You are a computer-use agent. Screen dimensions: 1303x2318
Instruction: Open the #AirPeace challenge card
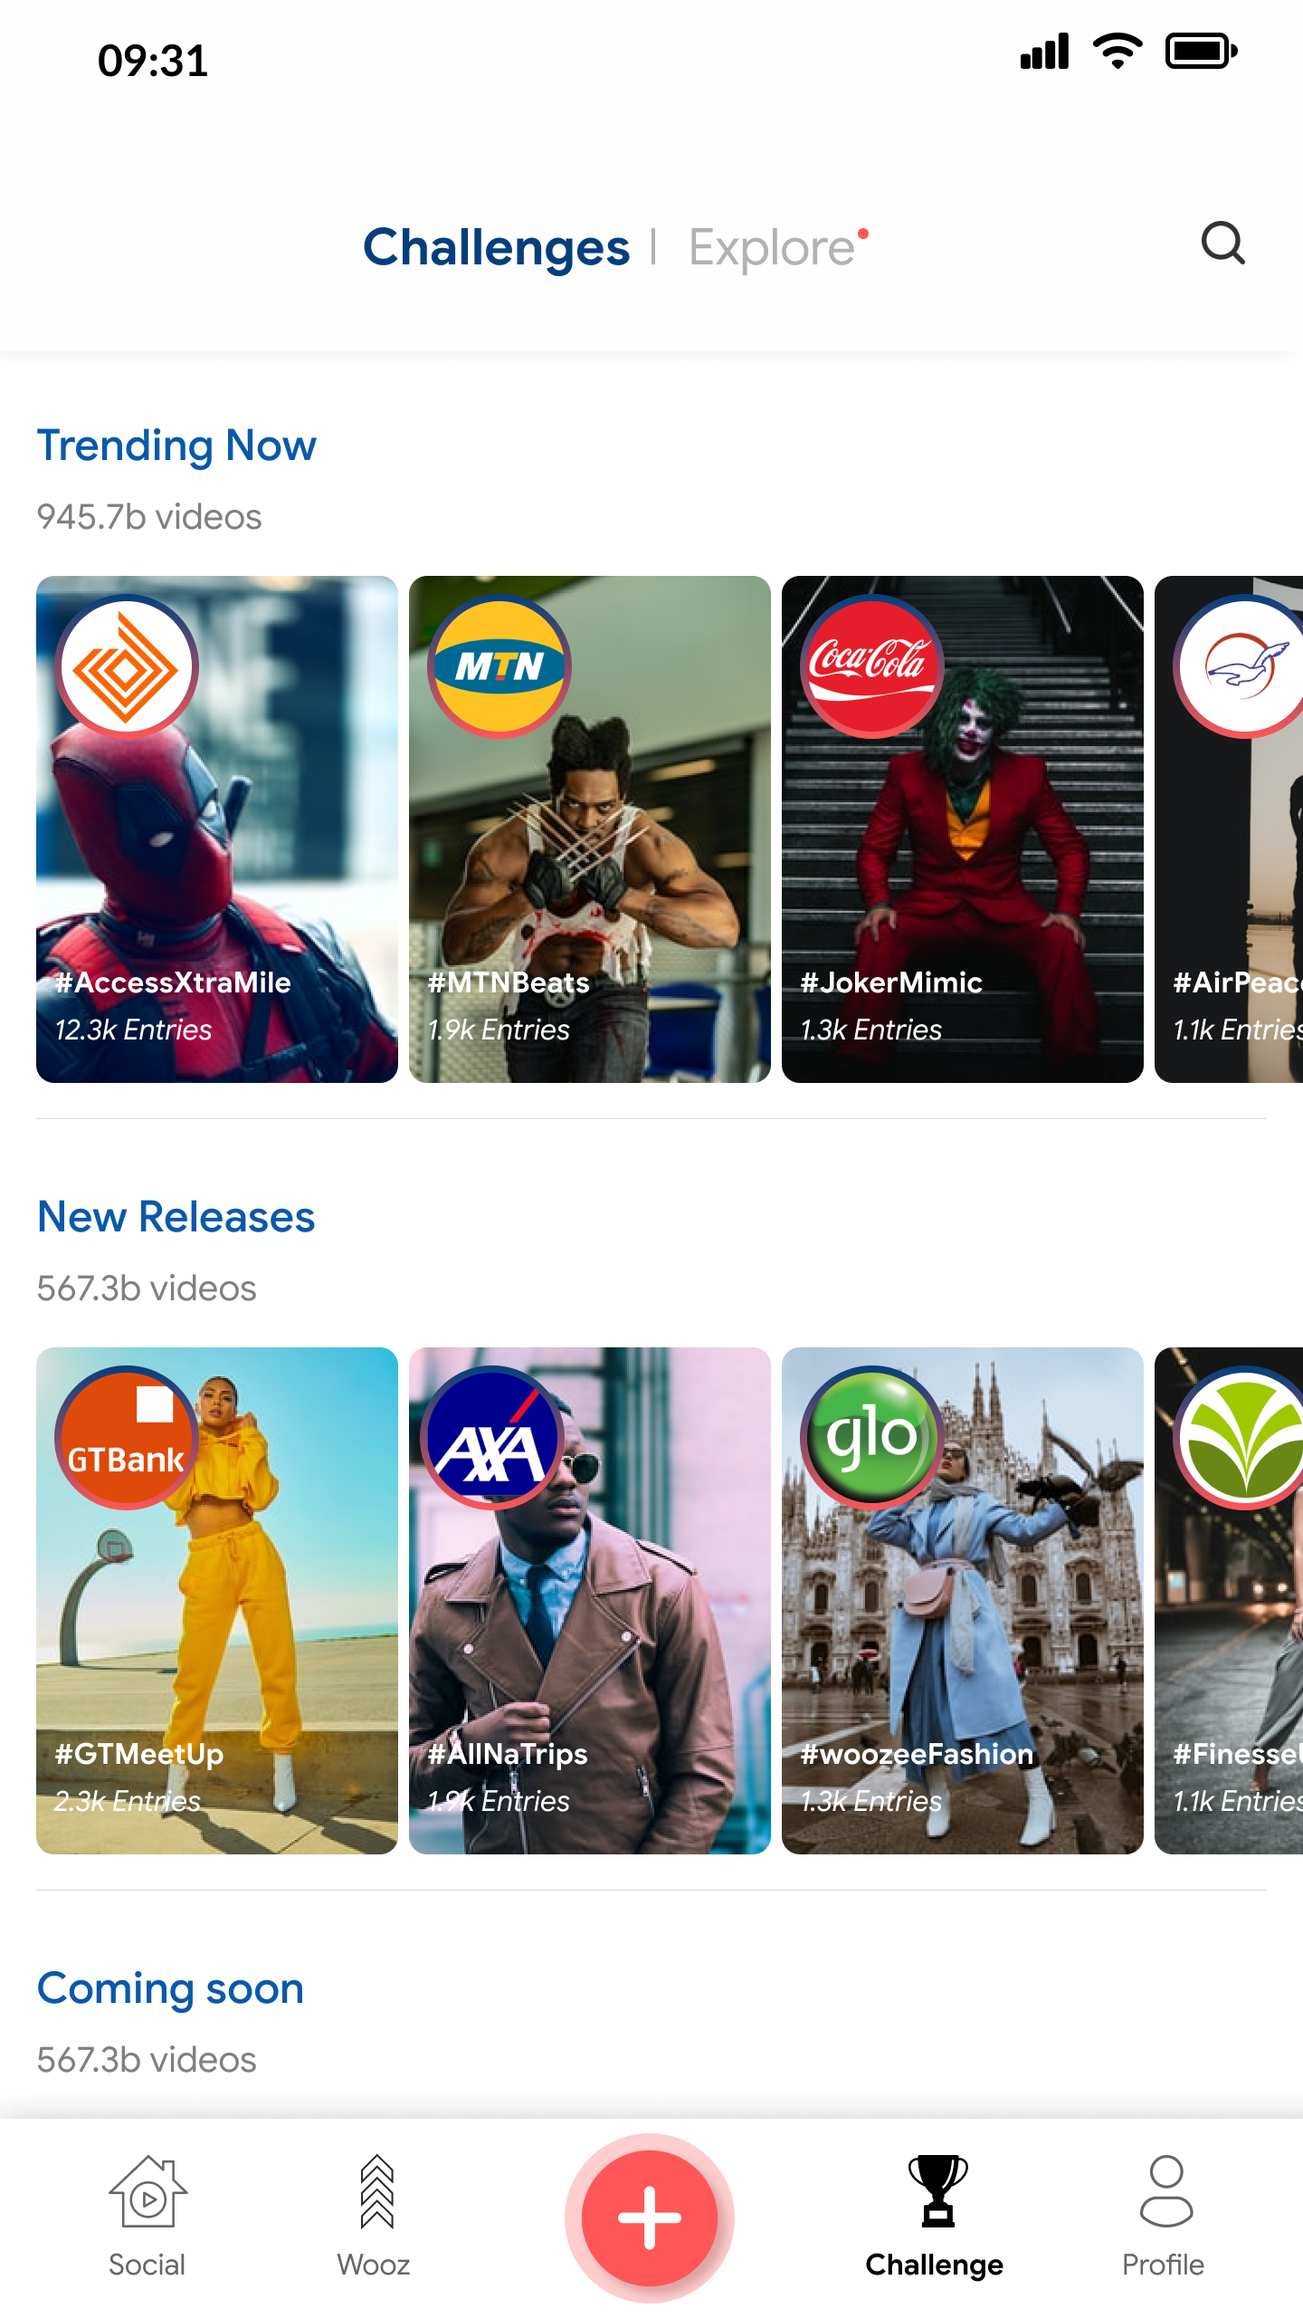coord(1229,829)
